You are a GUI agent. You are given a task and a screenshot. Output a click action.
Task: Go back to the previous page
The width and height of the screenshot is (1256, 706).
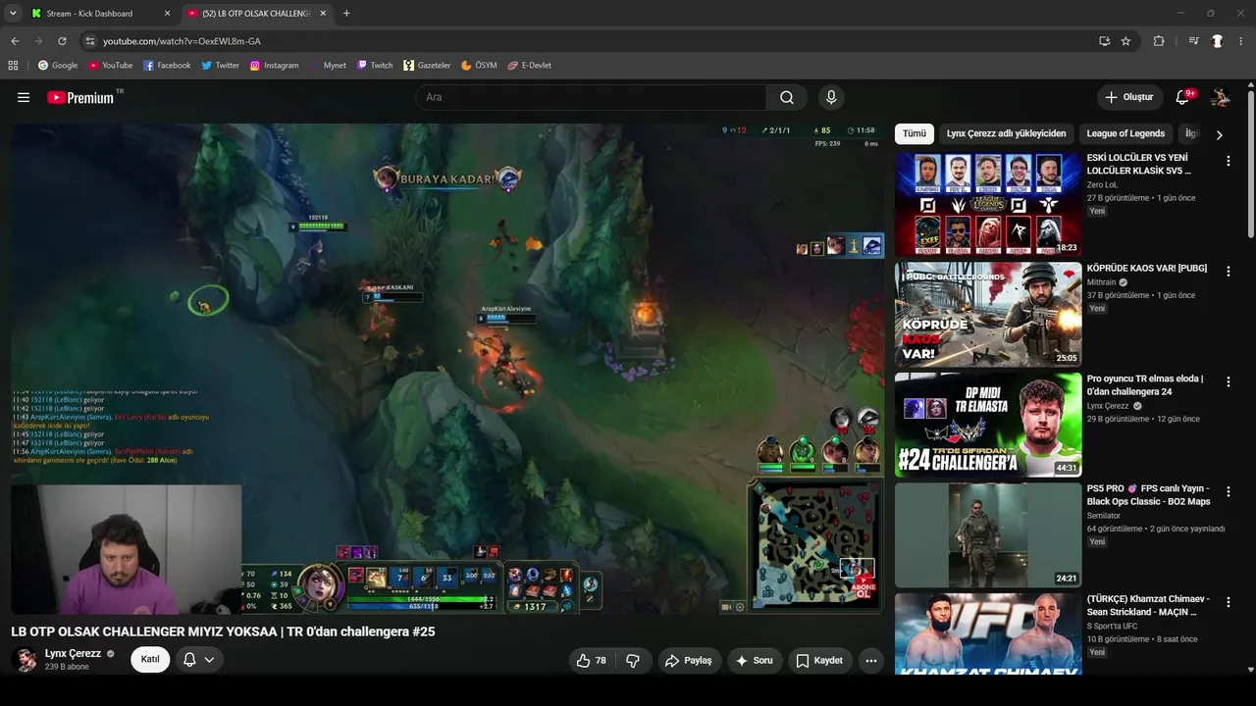point(15,41)
